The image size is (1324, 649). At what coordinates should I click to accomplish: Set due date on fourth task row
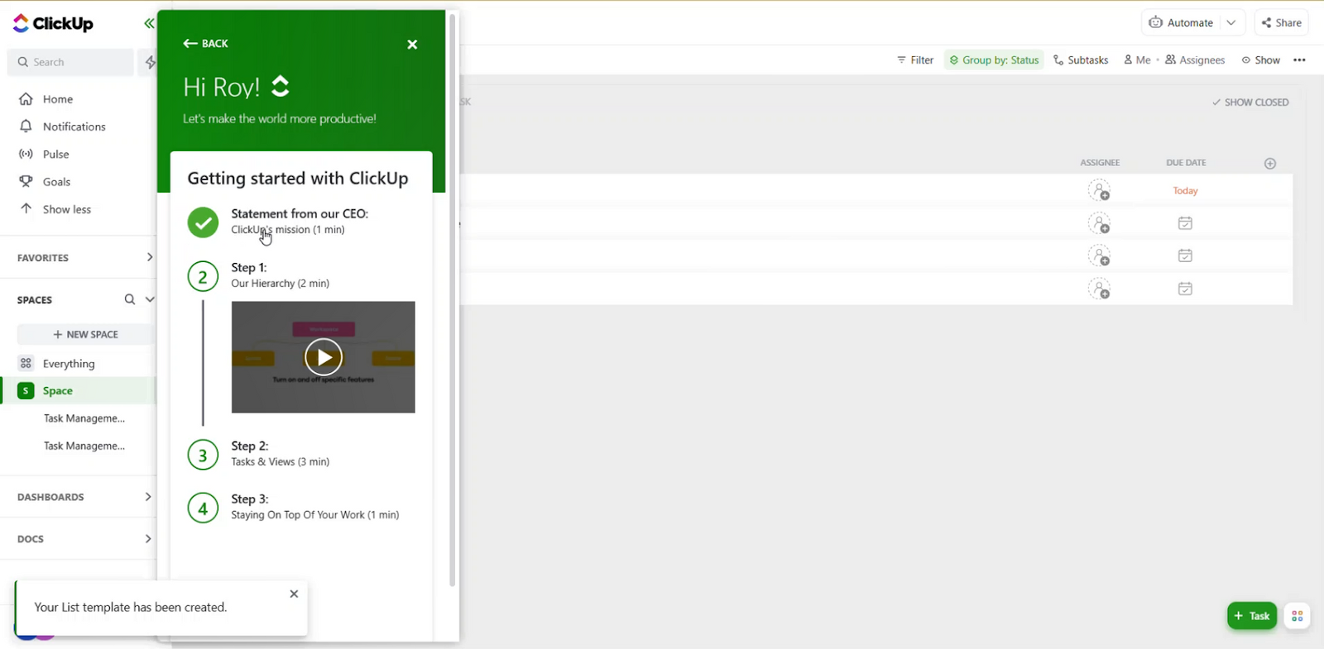tap(1186, 289)
